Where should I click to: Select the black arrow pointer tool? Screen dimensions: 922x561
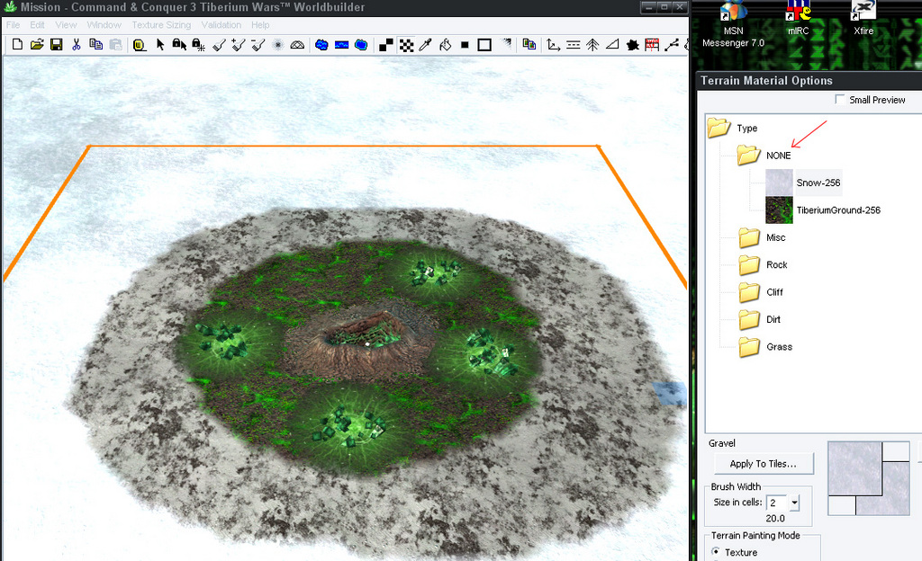coord(160,45)
